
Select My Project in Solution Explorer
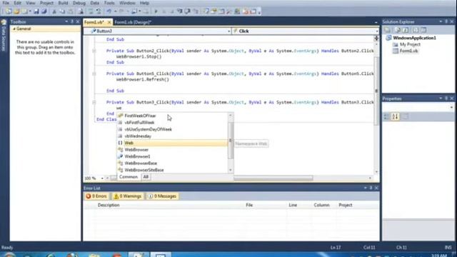point(410,44)
